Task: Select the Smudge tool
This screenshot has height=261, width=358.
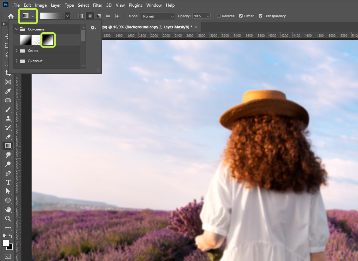Action: (8, 155)
